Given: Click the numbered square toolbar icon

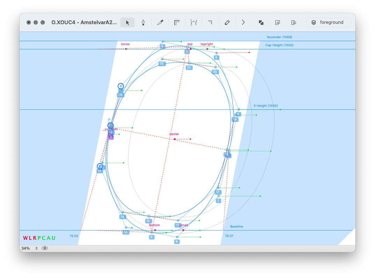Looking at the screenshot, I should (x=277, y=22).
